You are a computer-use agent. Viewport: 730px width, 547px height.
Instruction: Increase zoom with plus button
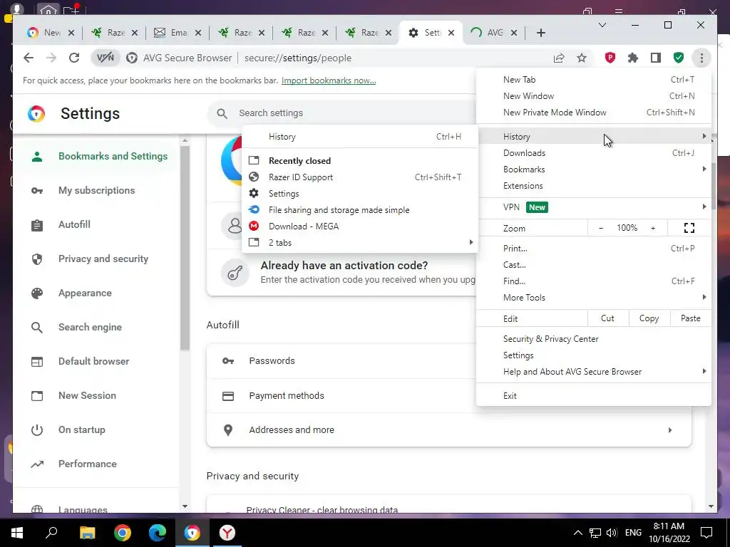coord(653,228)
